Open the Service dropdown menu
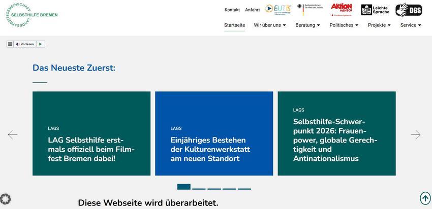The height and width of the screenshot is (209, 432). coord(411,25)
